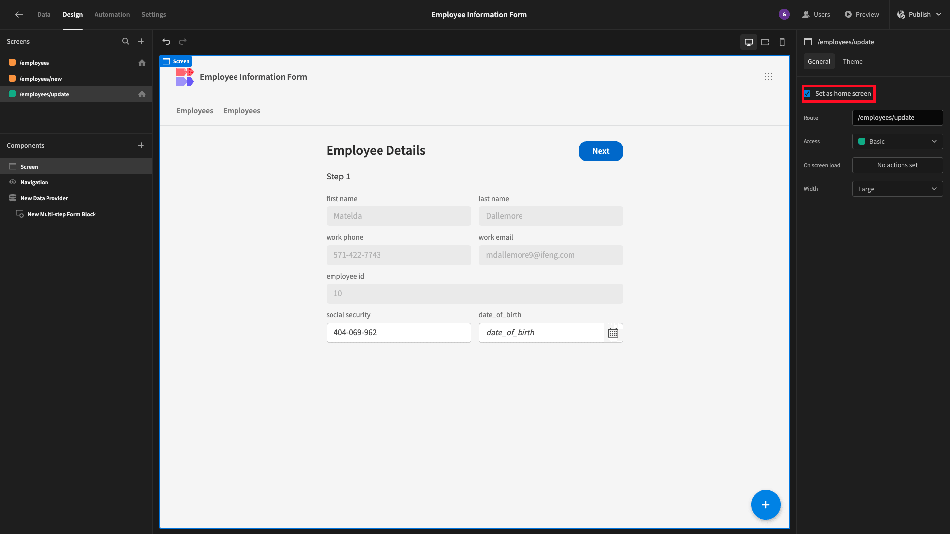Open the Automation tab
Image resolution: width=950 pixels, height=534 pixels.
point(112,14)
